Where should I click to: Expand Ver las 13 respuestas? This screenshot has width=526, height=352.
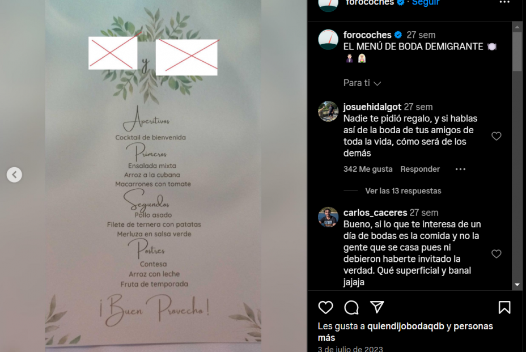pos(403,191)
